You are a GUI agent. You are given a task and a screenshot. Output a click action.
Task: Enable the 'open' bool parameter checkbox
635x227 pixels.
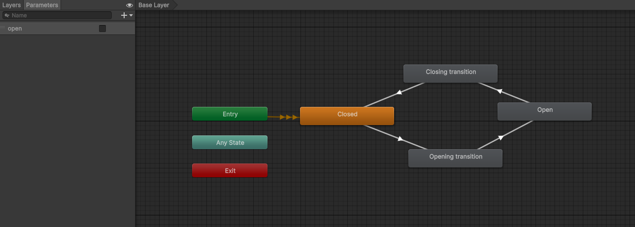pos(102,29)
